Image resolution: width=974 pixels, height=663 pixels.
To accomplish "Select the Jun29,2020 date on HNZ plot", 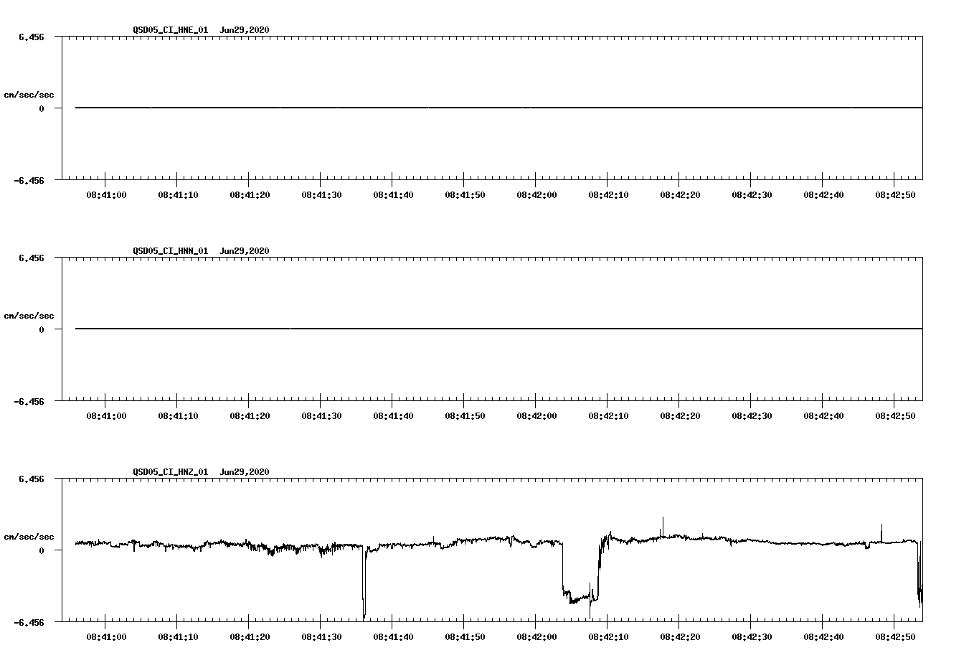I will (x=245, y=472).
